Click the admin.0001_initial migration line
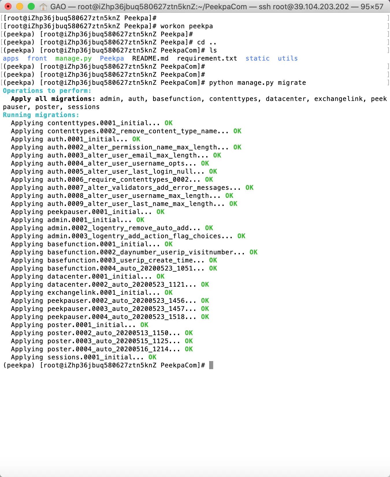 77,220
